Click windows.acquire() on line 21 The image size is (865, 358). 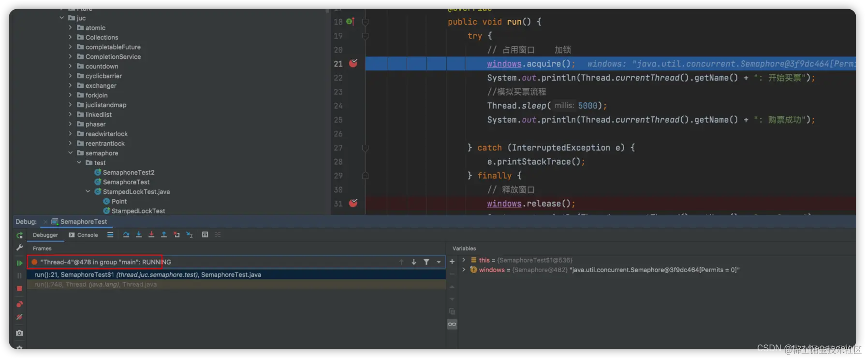(531, 64)
